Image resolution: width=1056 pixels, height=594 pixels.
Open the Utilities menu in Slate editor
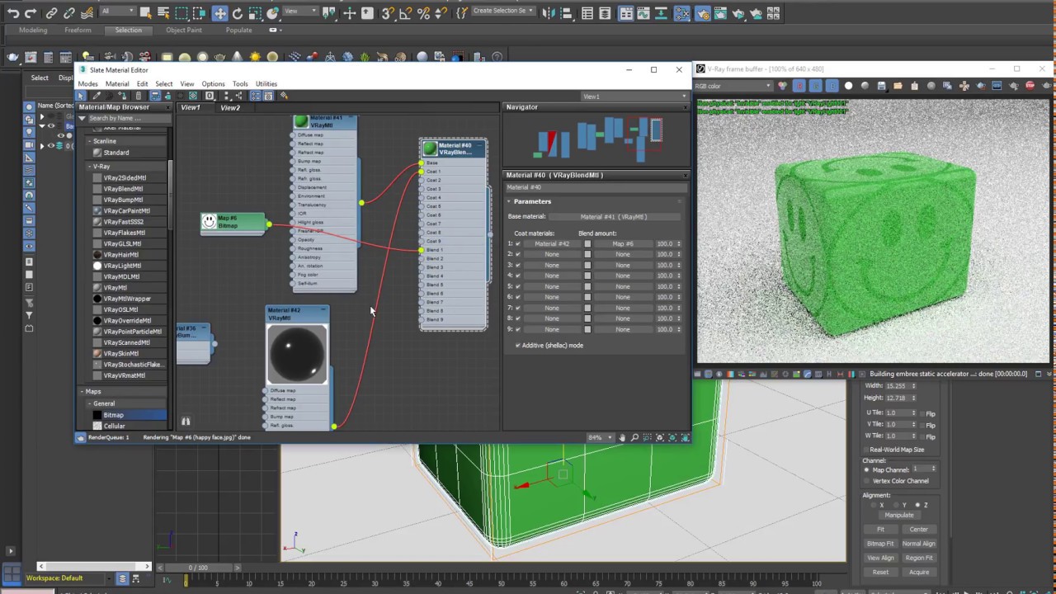click(266, 83)
